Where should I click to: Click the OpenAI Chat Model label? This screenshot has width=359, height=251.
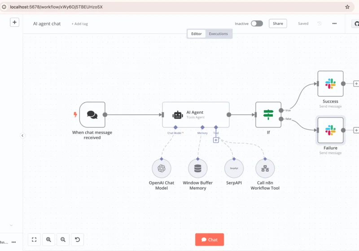(162, 186)
